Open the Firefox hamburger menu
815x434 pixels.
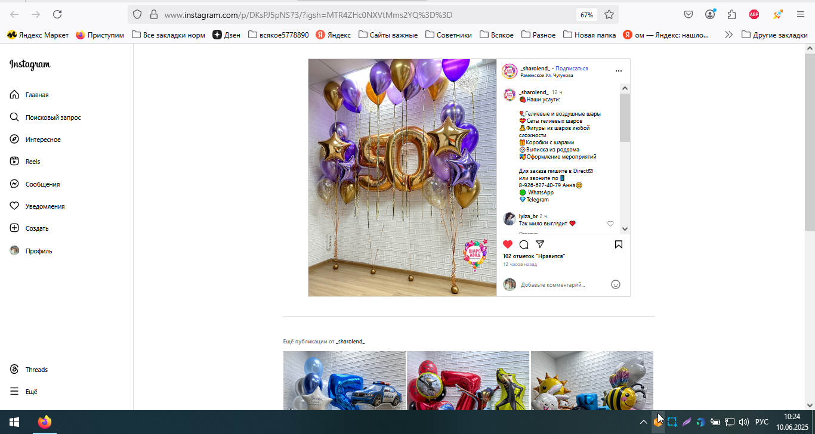[x=801, y=14]
